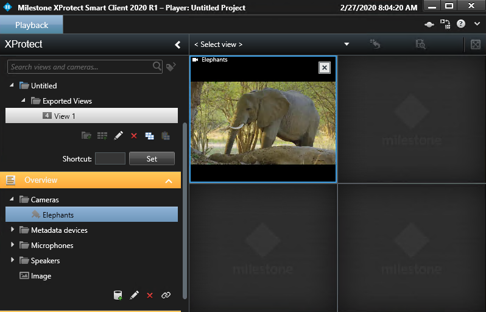The height and width of the screenshot is (312, 486).
Task: Click the pencil edit icon in Overview
Action: pos(134,295)
